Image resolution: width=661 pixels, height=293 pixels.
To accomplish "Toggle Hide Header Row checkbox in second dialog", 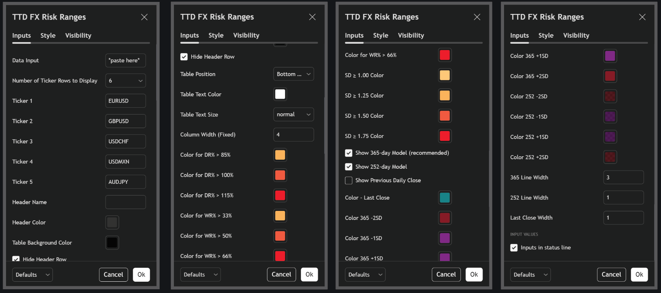I will (x=184, y=57).
